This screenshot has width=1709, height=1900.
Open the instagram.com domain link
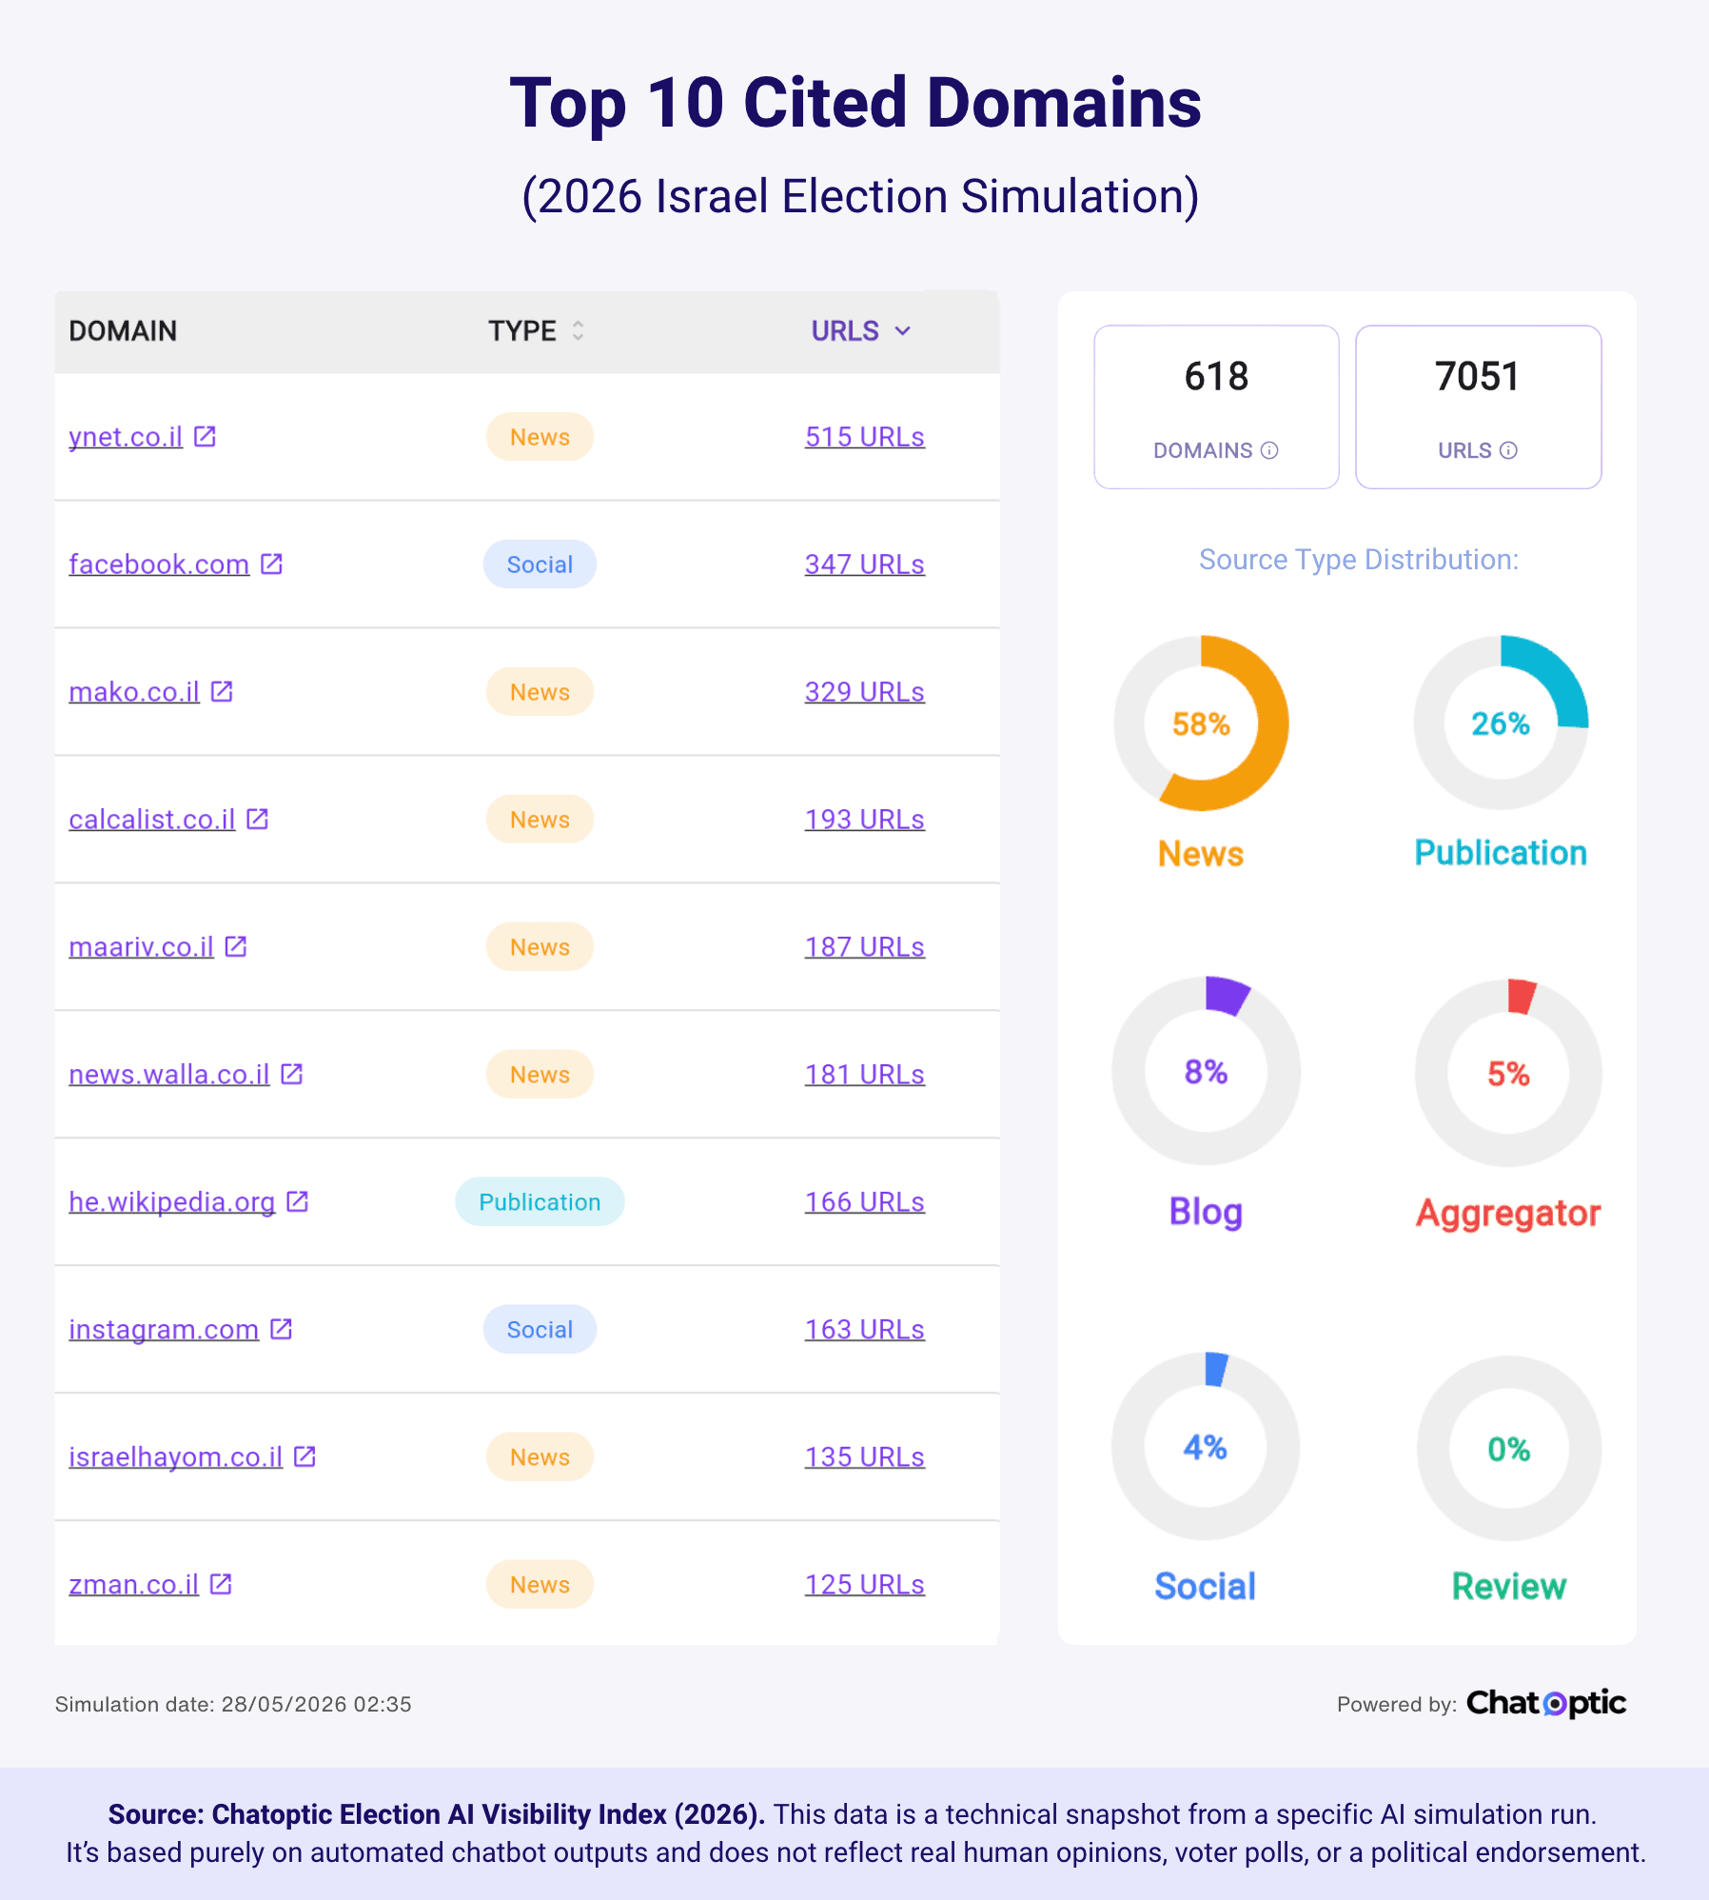coord(164,1330)
